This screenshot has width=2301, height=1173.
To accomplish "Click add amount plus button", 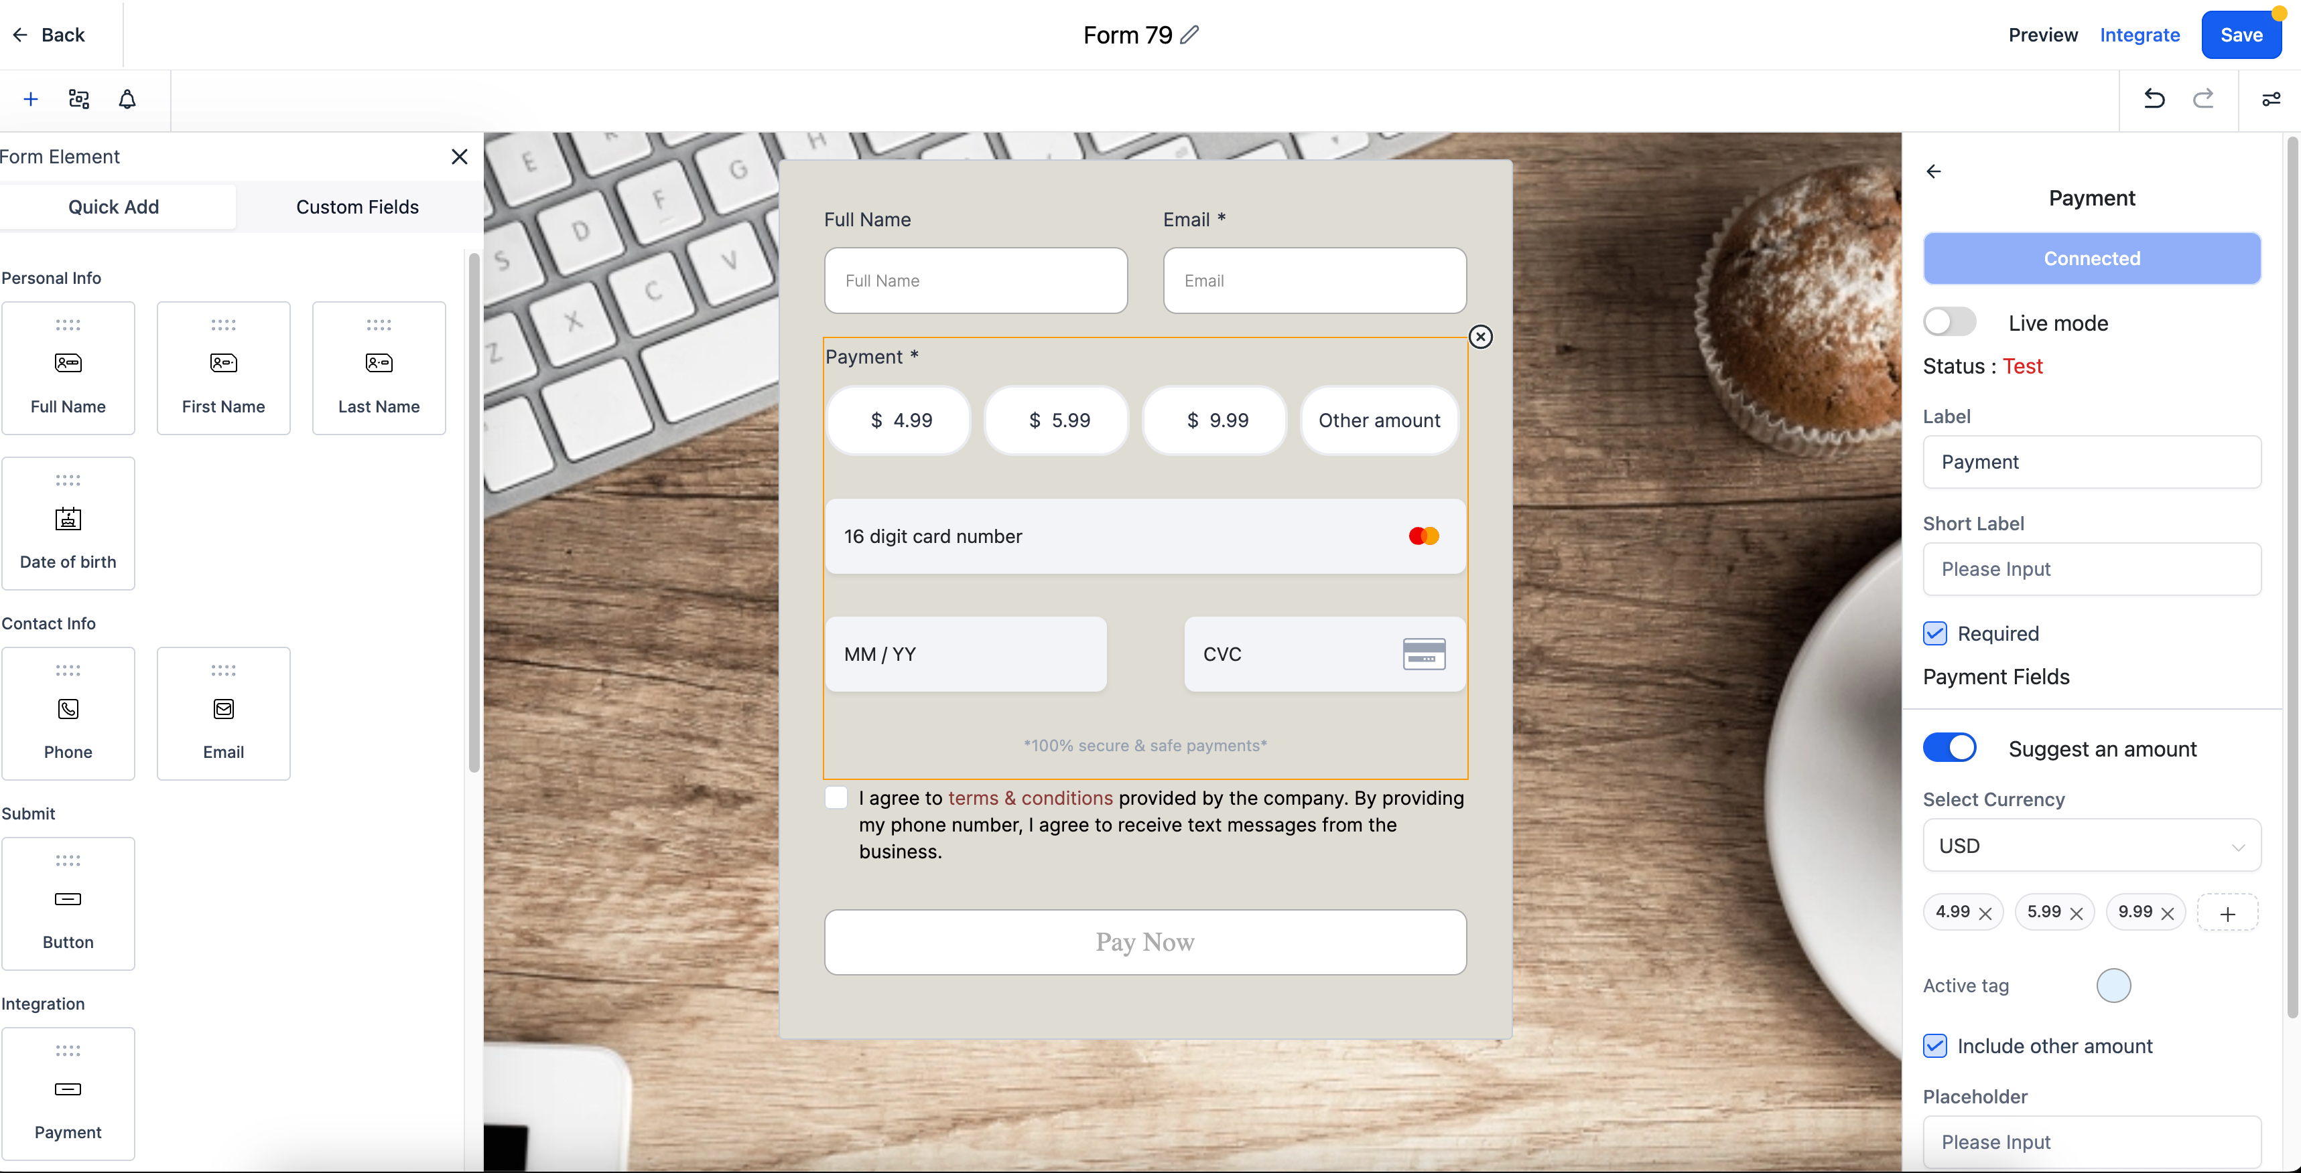I will click(2226, 913).
